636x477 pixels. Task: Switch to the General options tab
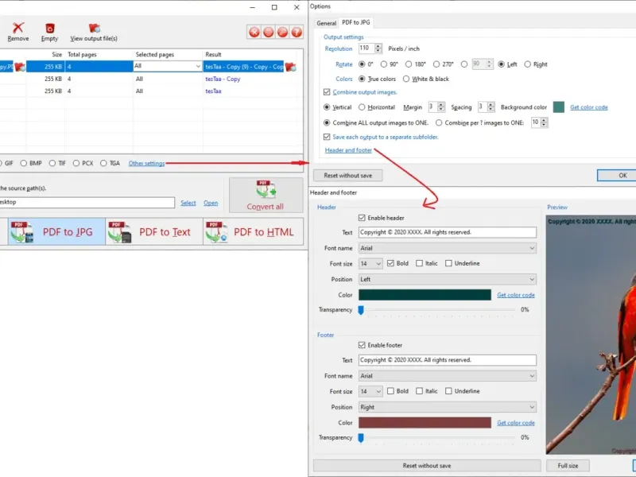(326, 23)
